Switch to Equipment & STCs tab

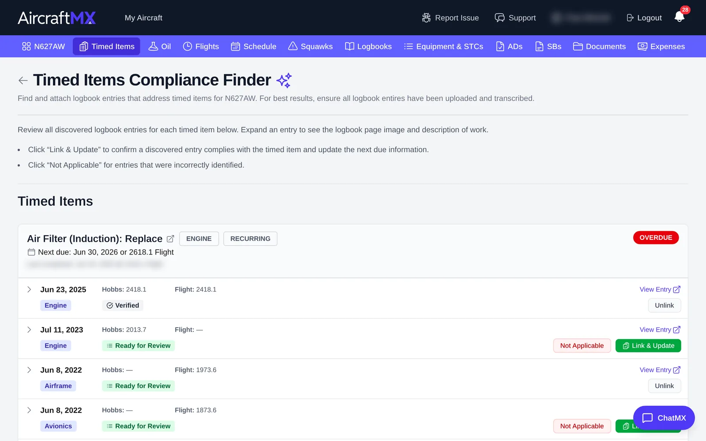click(443, 46)
